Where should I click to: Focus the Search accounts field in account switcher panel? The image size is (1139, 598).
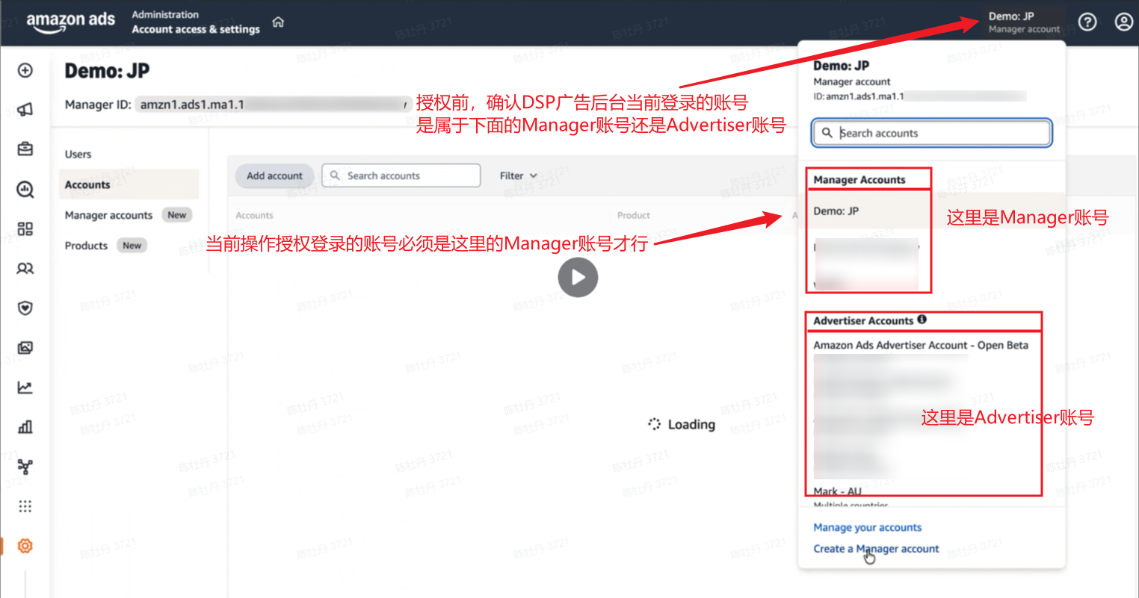[932, 133]
